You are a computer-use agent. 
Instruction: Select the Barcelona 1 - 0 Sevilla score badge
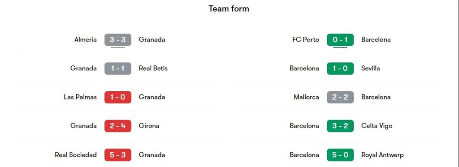click(x=340, y=69)
